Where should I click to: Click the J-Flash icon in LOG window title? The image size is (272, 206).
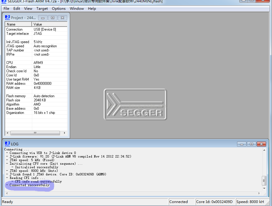tap(7, 144)
